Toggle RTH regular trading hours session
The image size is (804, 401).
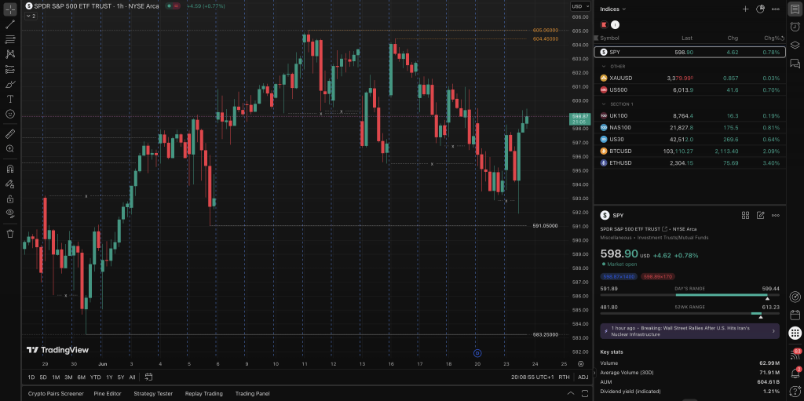pos(564,377)
